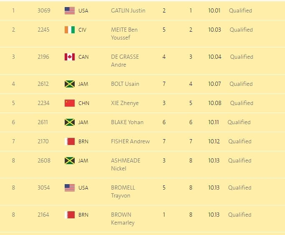Click the 10.01 time result
The width and height of the screenshot is (285, 235).
pyautogui.click(x=214, y=10)
